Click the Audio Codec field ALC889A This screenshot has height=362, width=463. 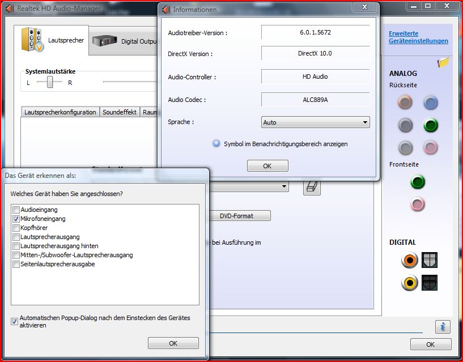[315, 100]
